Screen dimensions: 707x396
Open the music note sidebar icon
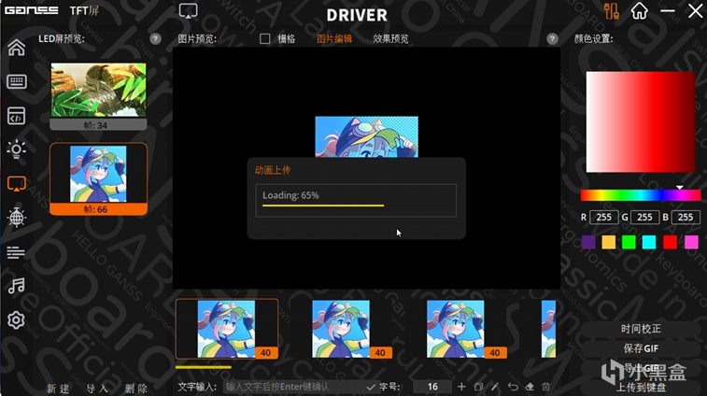coord(16,286)
